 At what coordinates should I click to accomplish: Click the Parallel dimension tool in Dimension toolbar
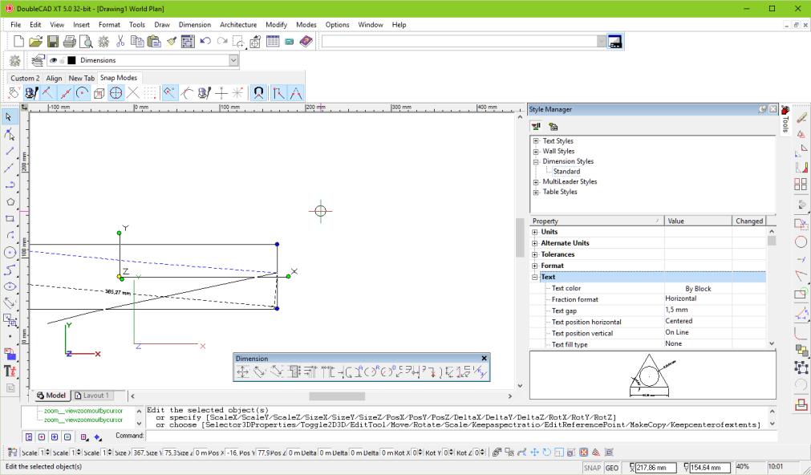pos(259,371)
